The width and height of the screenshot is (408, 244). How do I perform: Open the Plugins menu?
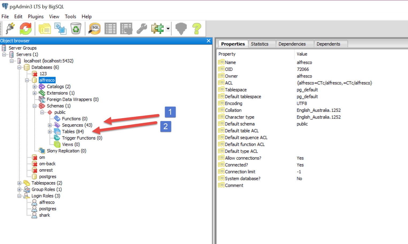(x=36, y=17)
